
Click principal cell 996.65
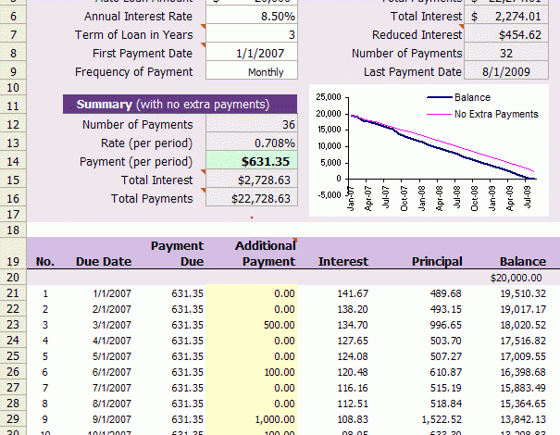click(446, 325)
